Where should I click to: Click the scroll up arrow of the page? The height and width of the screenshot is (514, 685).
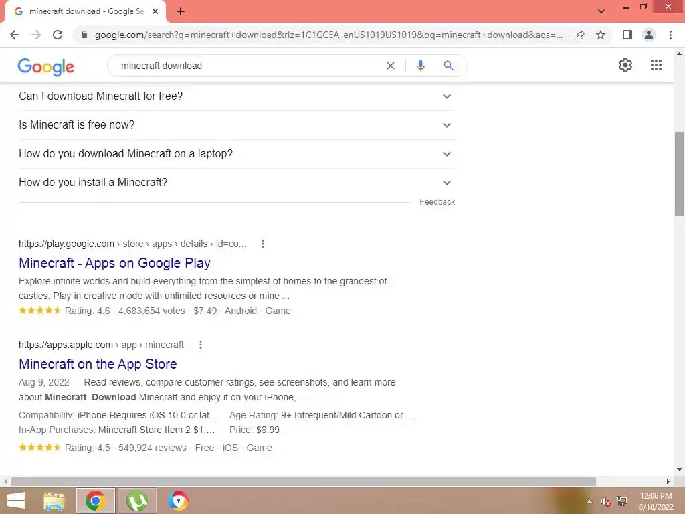[x=679, y=54]
